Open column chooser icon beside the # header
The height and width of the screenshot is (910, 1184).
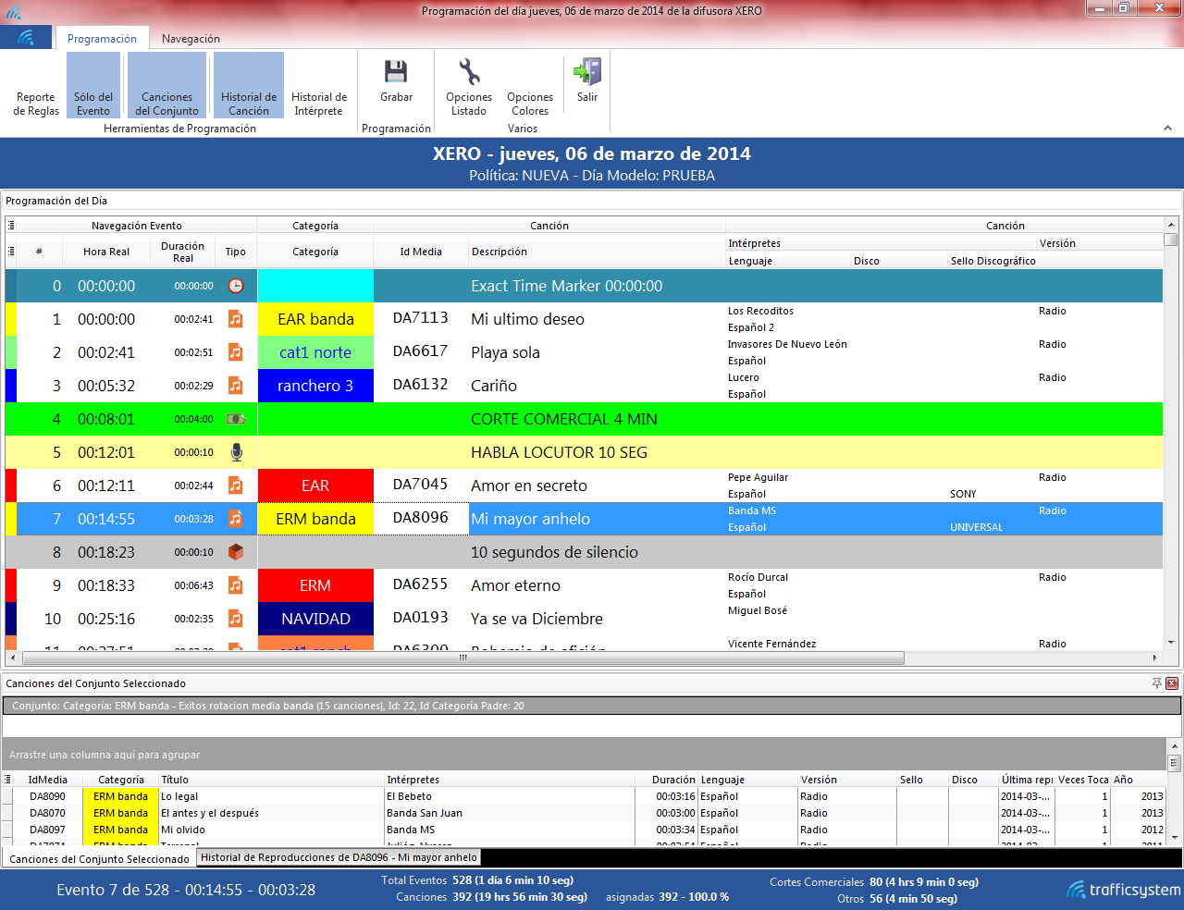click(x=11, y=252)
